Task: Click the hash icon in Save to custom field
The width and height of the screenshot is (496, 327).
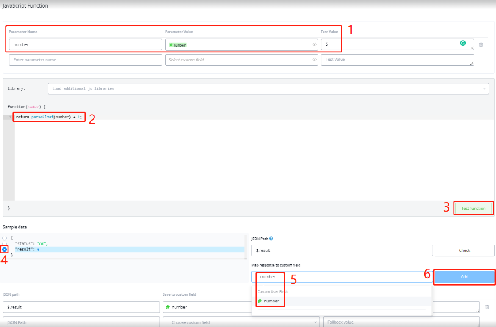Action: click(x=168, y=307)
